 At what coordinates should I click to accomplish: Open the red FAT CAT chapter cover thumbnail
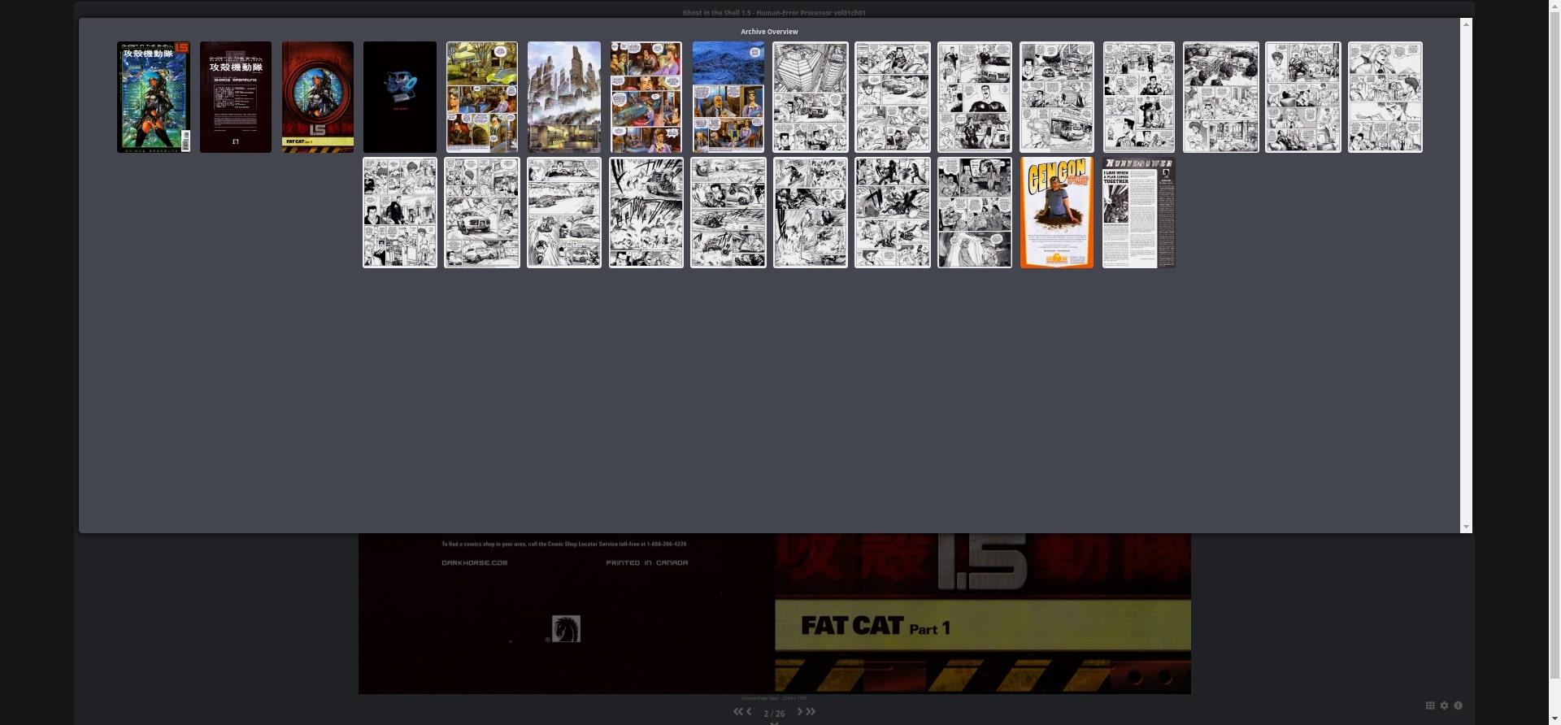coord(318,97)
